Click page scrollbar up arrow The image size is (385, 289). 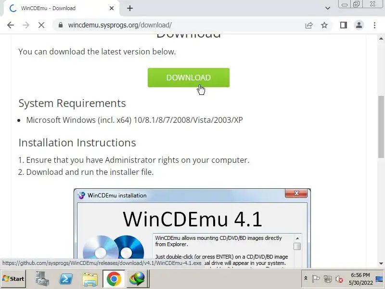click(x=381, y=39)
